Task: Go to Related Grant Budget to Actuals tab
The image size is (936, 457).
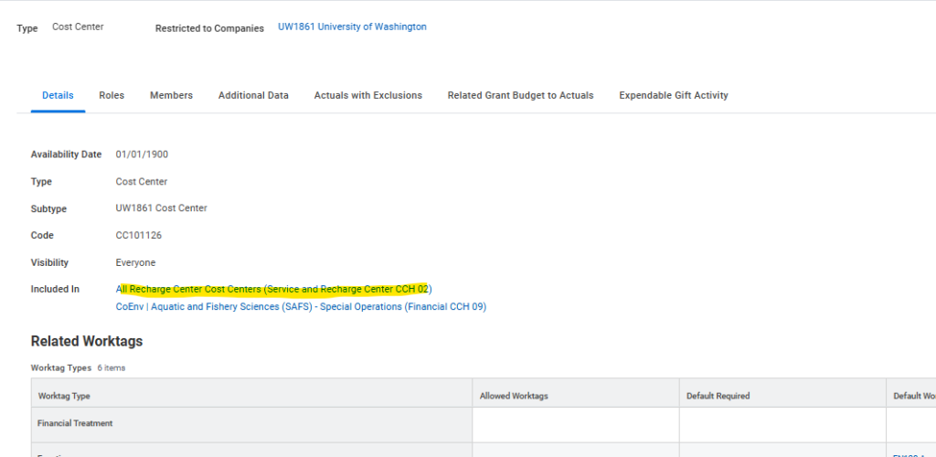Action: click(520, 95)
